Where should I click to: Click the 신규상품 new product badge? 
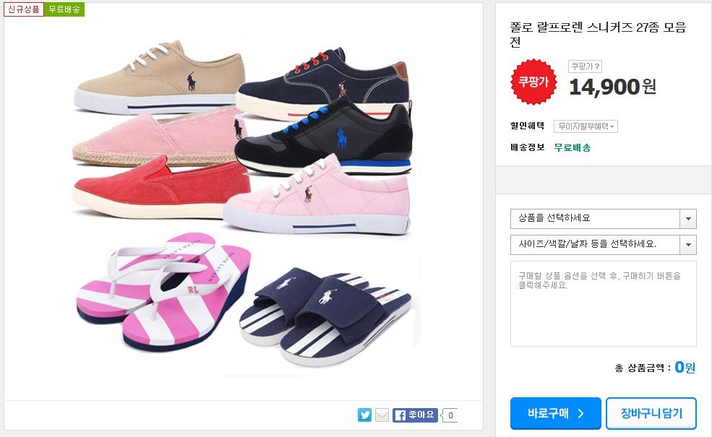point(24,9)
